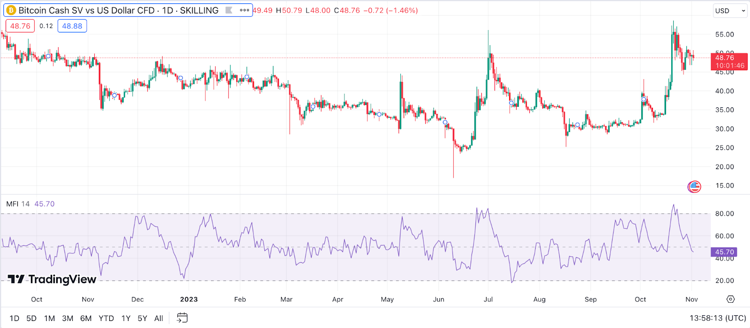Click the current price label 48.76 on axis
This screenshot has width=750, height=328.
(x=729, y=61)
